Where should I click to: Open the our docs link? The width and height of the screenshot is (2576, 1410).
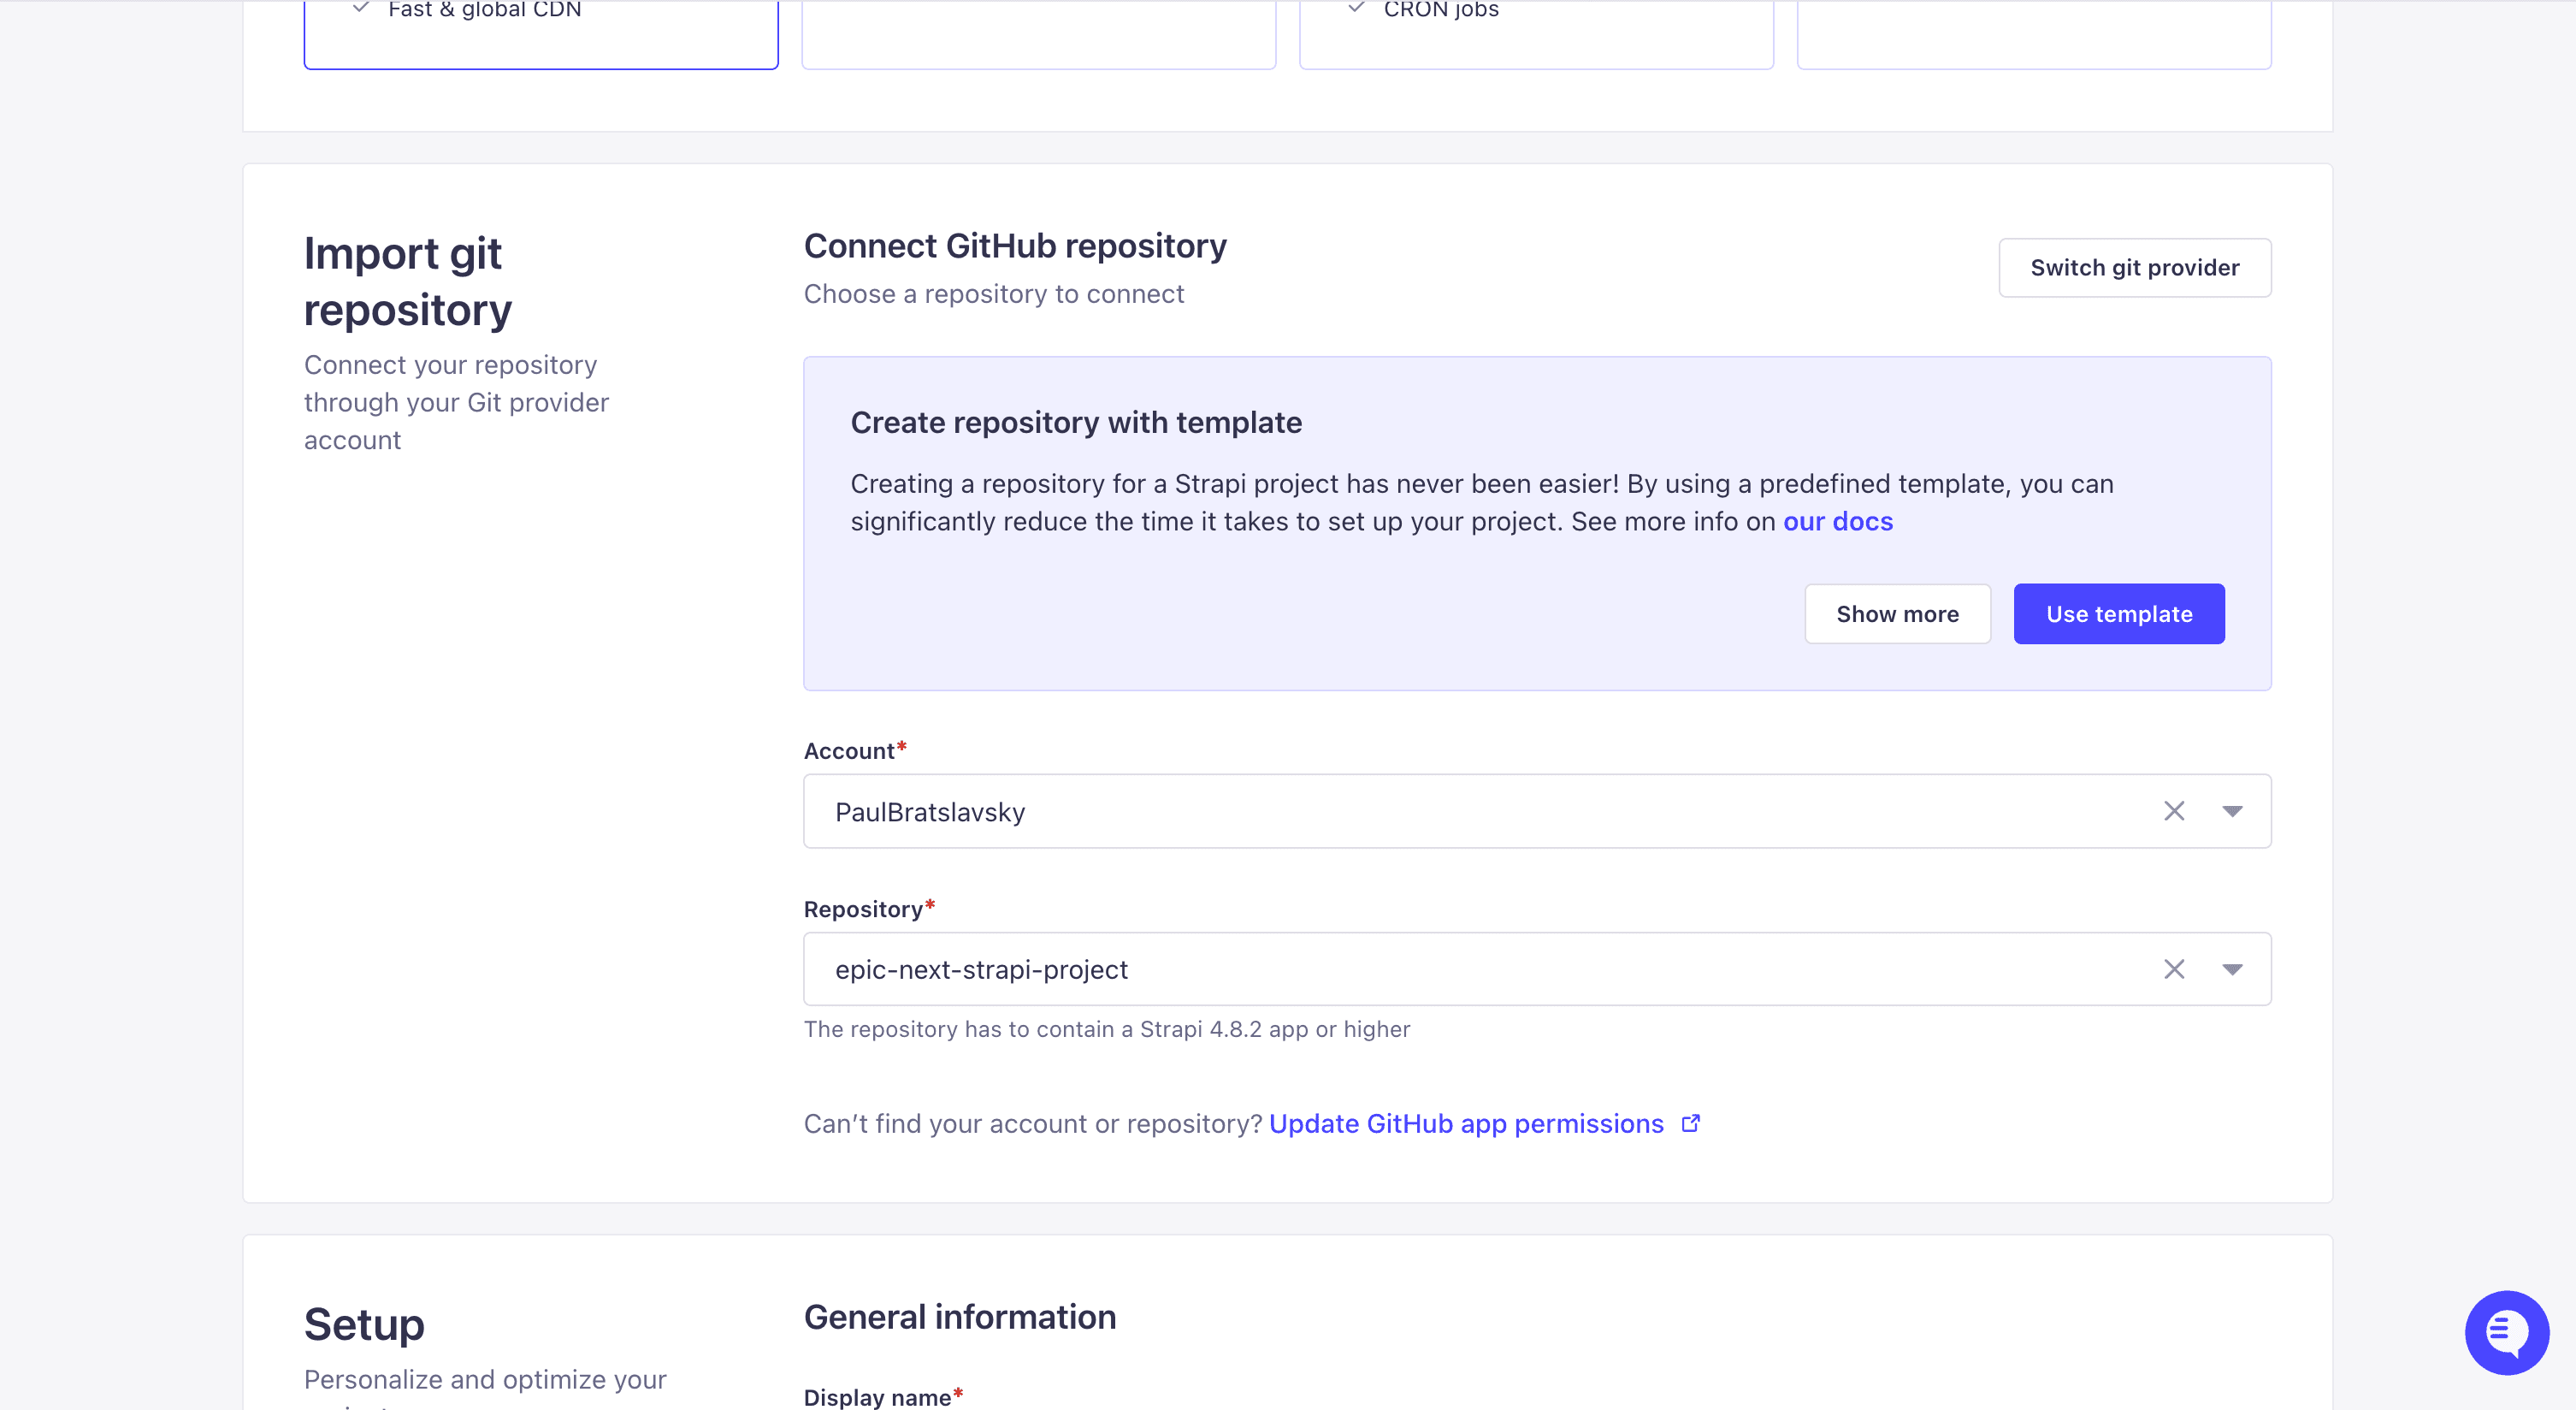(1837, 521)
